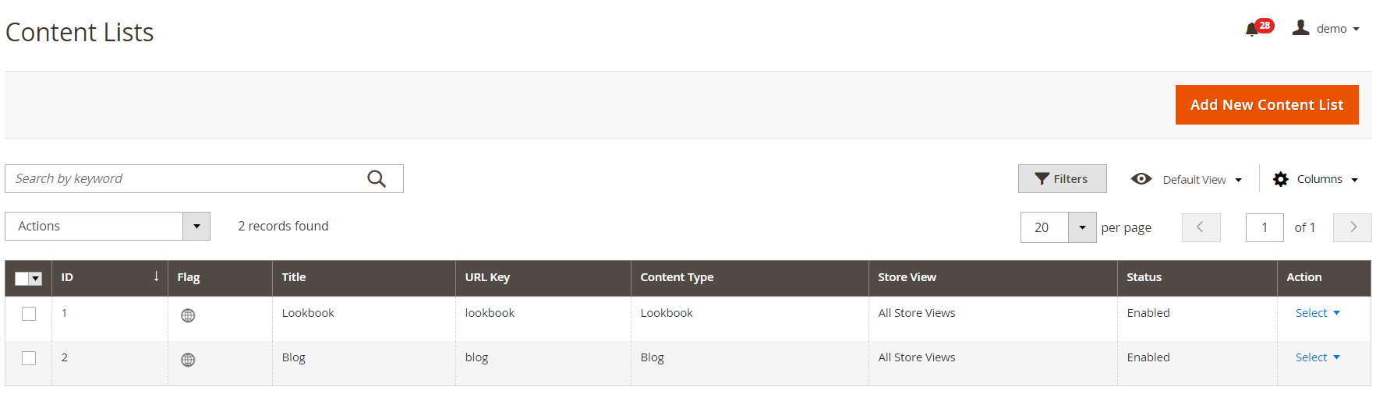The image size is (1376, 394).
Task: Check the Lookbook row checkbox
Action: pos(29,314)
